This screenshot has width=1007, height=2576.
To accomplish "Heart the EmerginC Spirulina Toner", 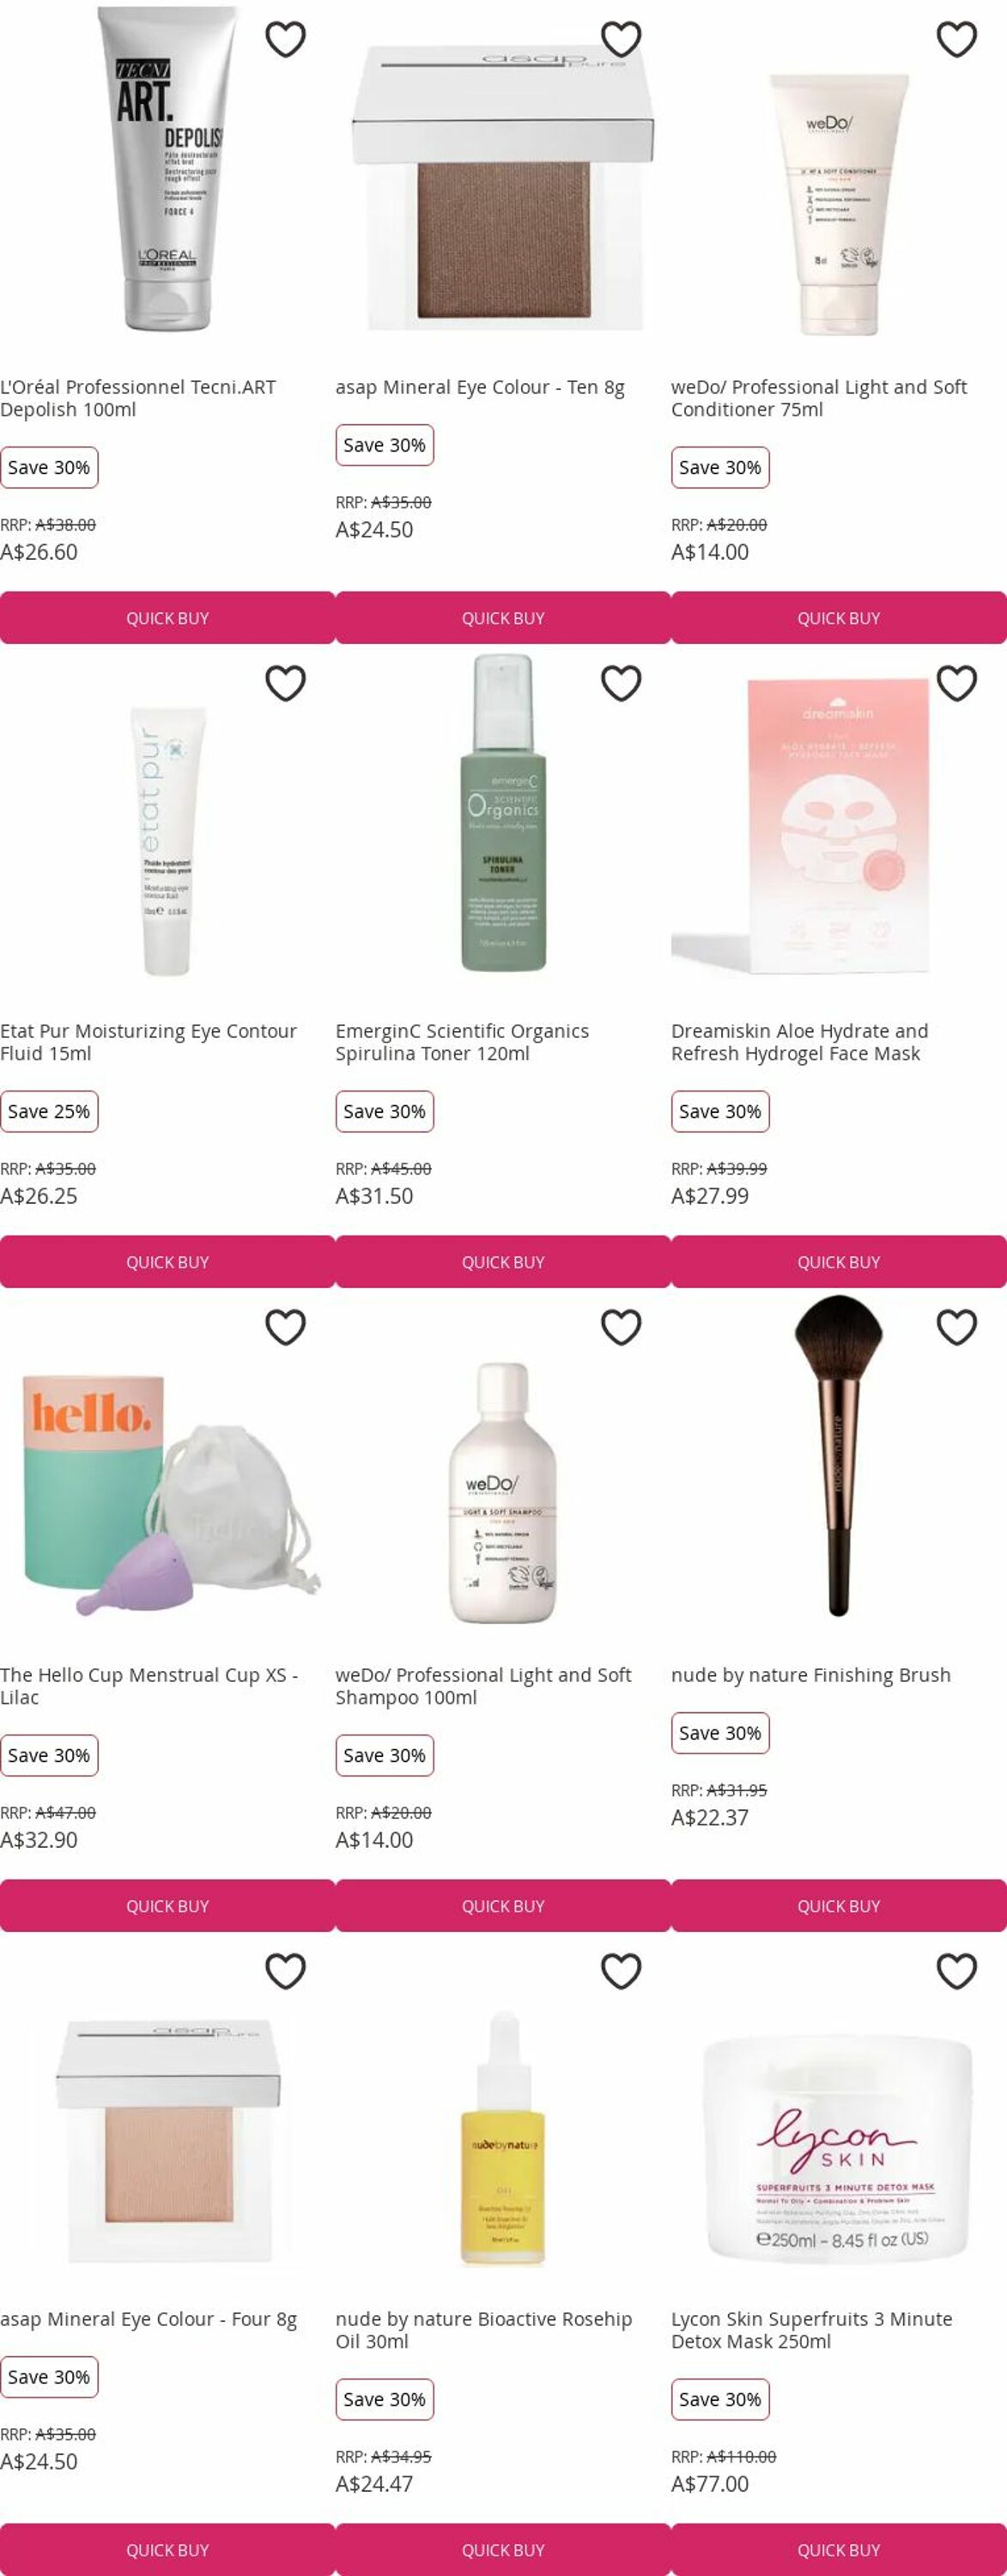I will click(621, 684).
